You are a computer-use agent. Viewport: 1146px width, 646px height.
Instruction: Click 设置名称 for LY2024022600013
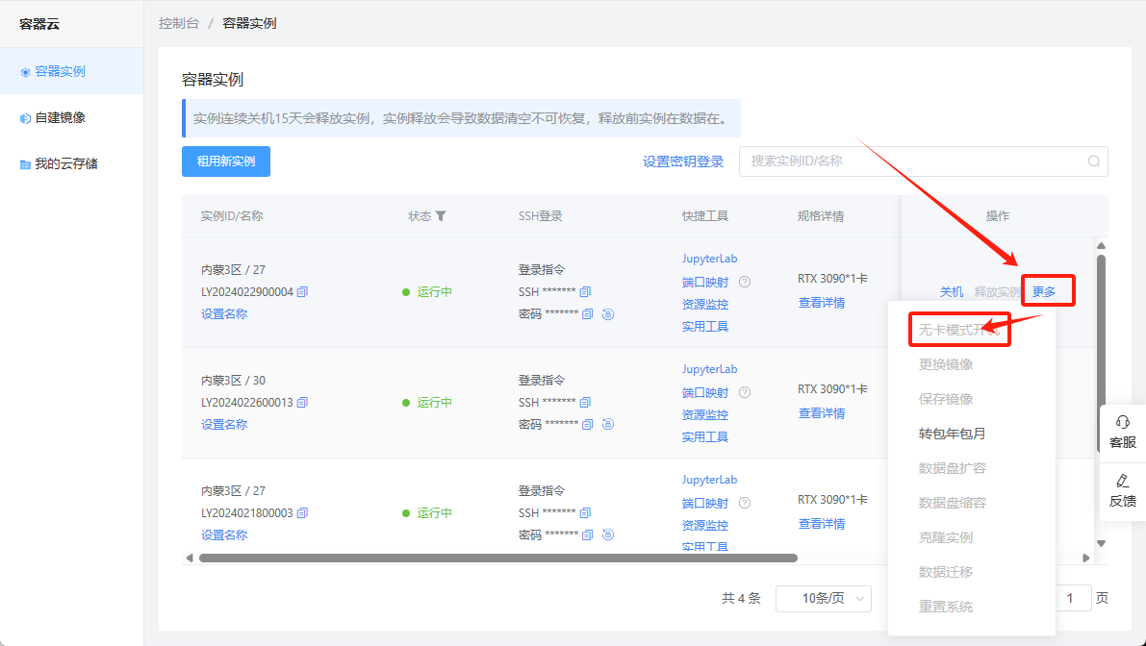coord(224,424)
